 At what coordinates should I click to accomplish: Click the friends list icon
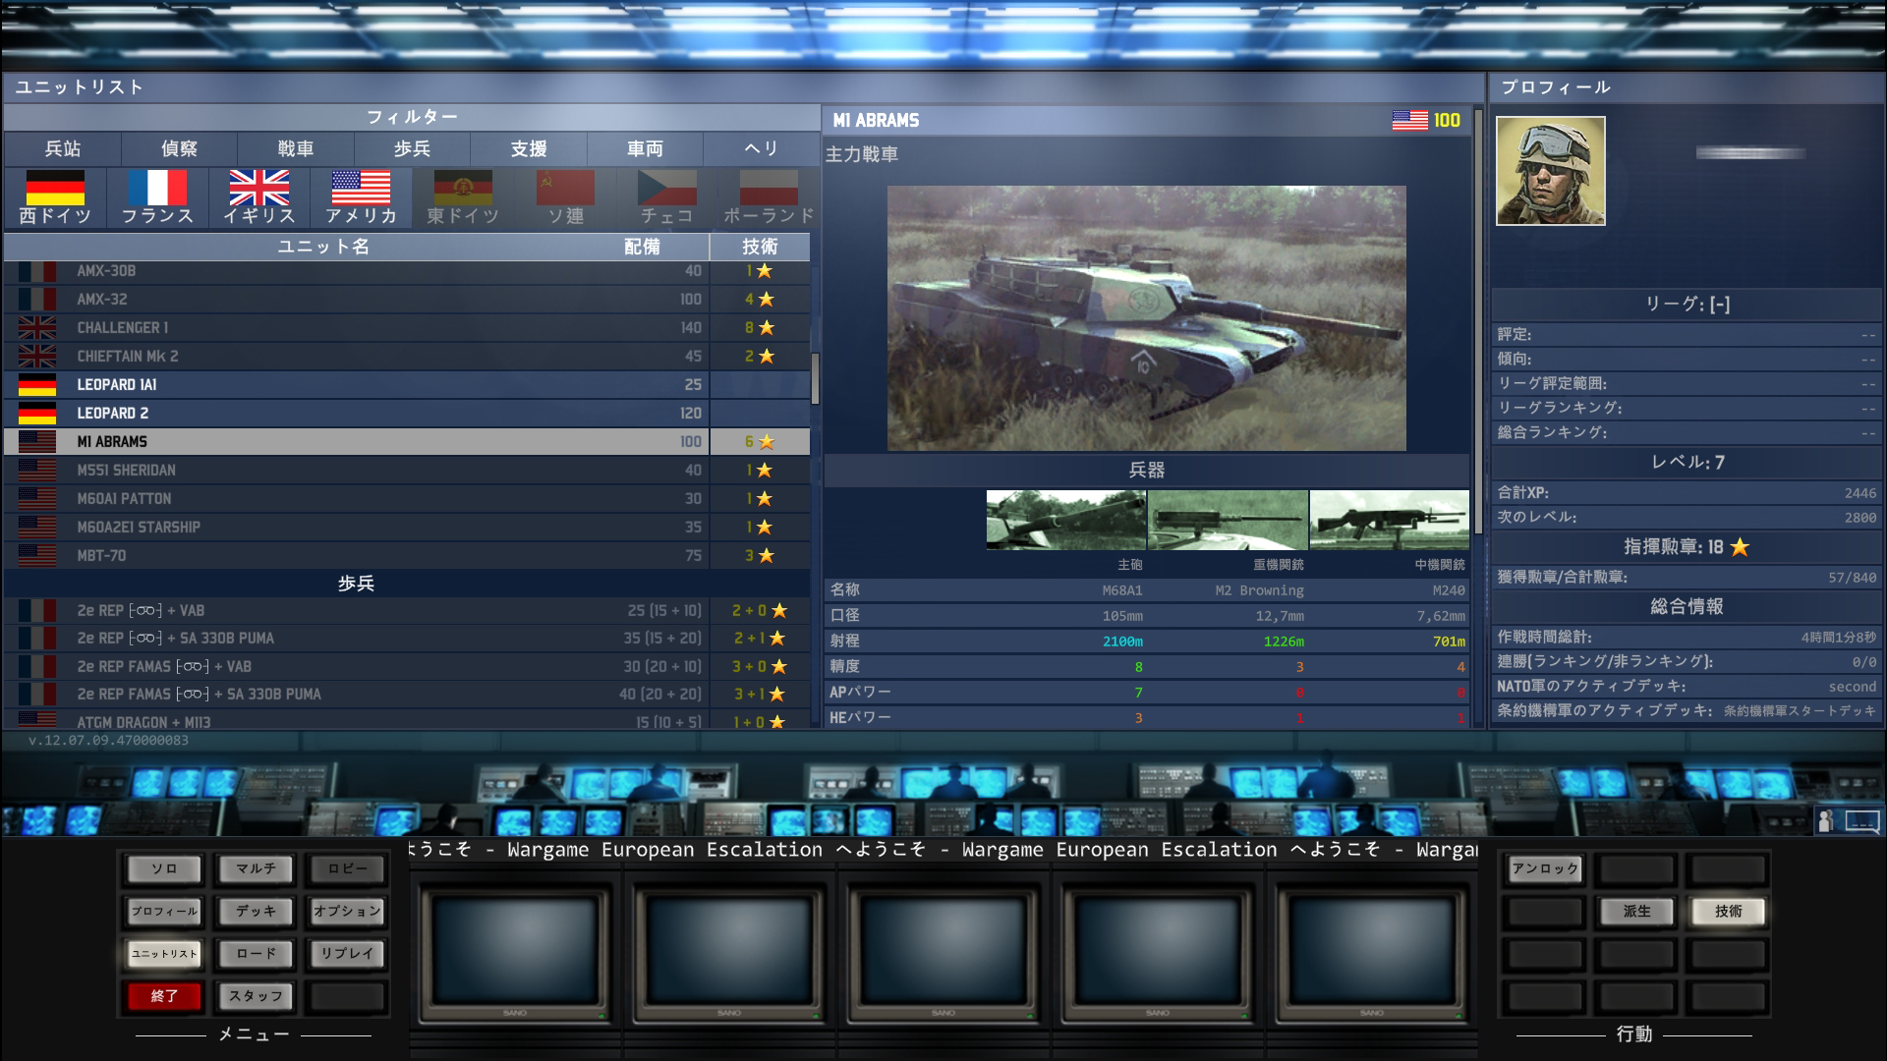coord(1826,820)
